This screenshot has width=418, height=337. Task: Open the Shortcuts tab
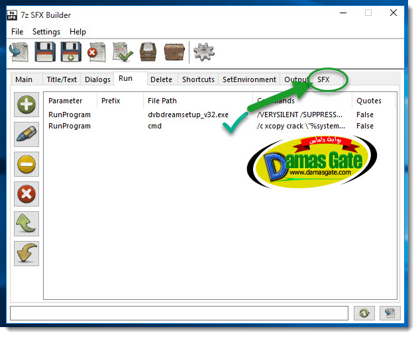pos(198,79)
